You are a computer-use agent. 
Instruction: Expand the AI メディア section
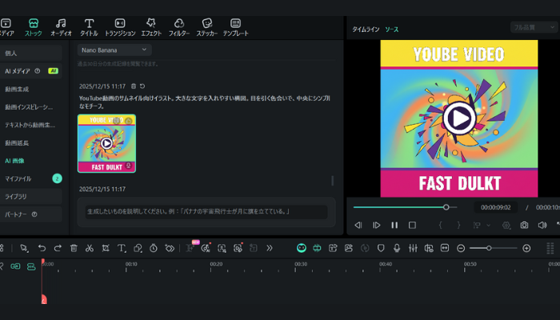tap(31, 71)
